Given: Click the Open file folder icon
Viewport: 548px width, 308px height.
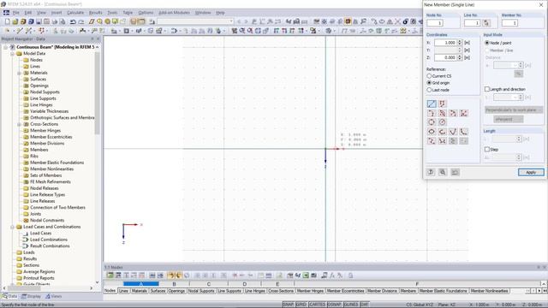Looking at the screenshot, I should pyautogui.click(x=15, y=21).
